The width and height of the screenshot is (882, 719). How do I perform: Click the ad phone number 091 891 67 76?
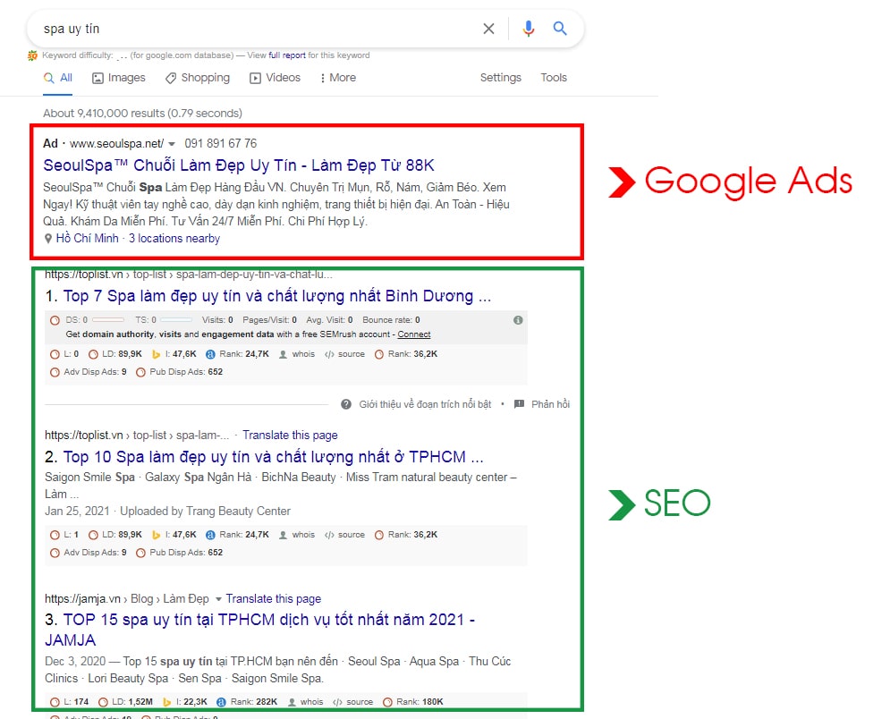click(x=220, y=143)
